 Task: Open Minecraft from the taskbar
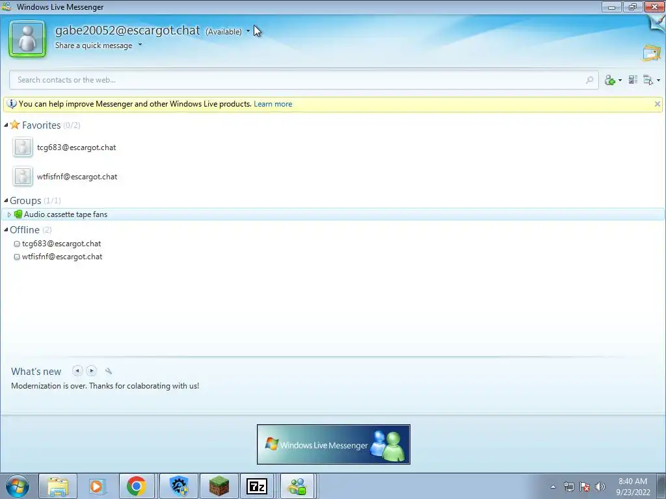(x=219, y=486)
